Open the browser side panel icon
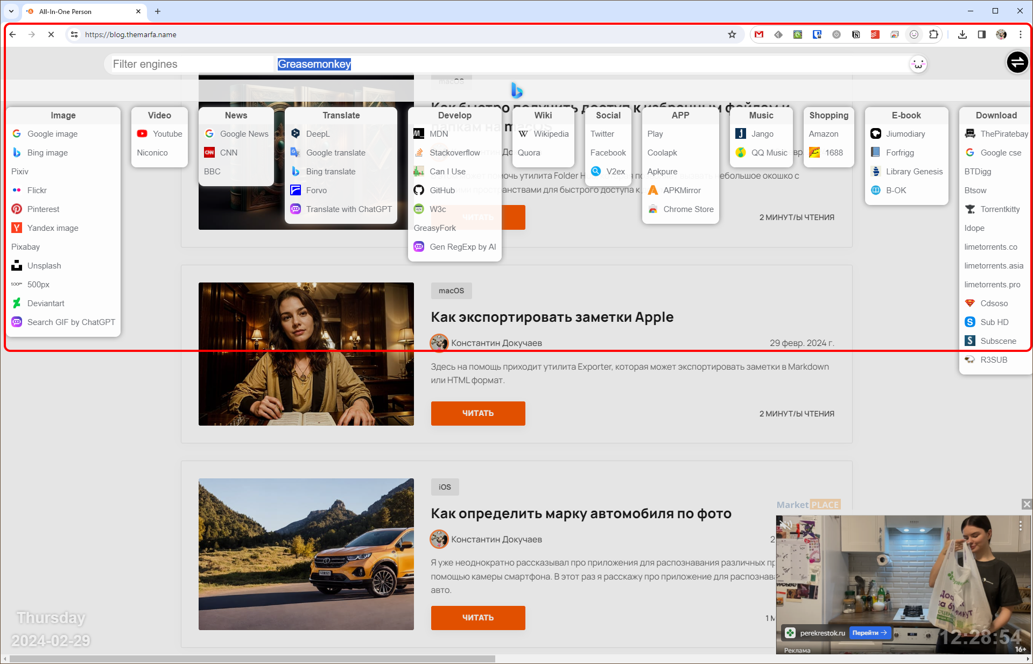Viewport: 1033px width, 664px height. [982, 34]
